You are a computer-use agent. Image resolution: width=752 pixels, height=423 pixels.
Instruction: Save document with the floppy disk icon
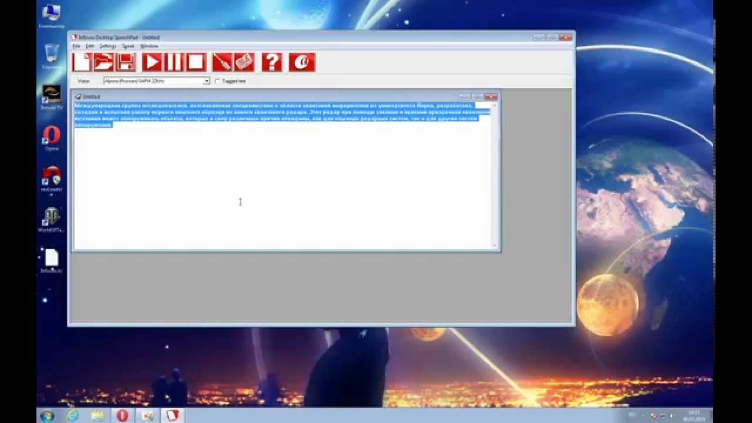click(x=126, y=62)
